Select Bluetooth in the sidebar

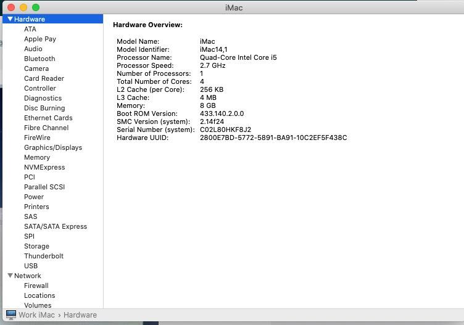pos(39,59)
